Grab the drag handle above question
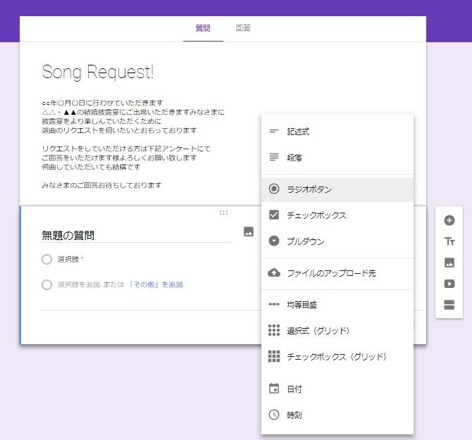The width and height of the screenshot is (472, 440). [x=223, y=212]
